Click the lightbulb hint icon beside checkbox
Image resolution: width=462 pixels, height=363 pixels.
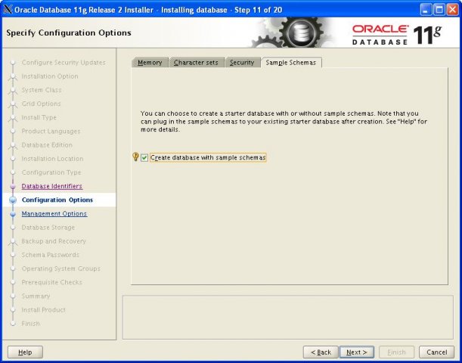click(x=135, y=157)
